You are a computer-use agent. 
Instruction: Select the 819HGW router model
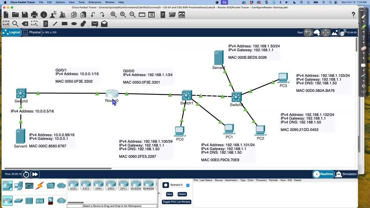(148, 185)
